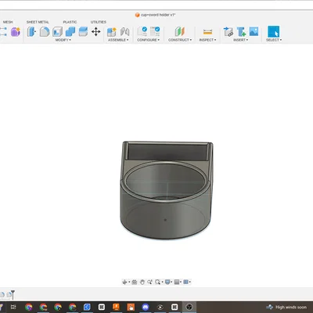Select the Press Pull tool
Image resolution: width=313 pixels, height=313 pixels.
click(31, 32)
